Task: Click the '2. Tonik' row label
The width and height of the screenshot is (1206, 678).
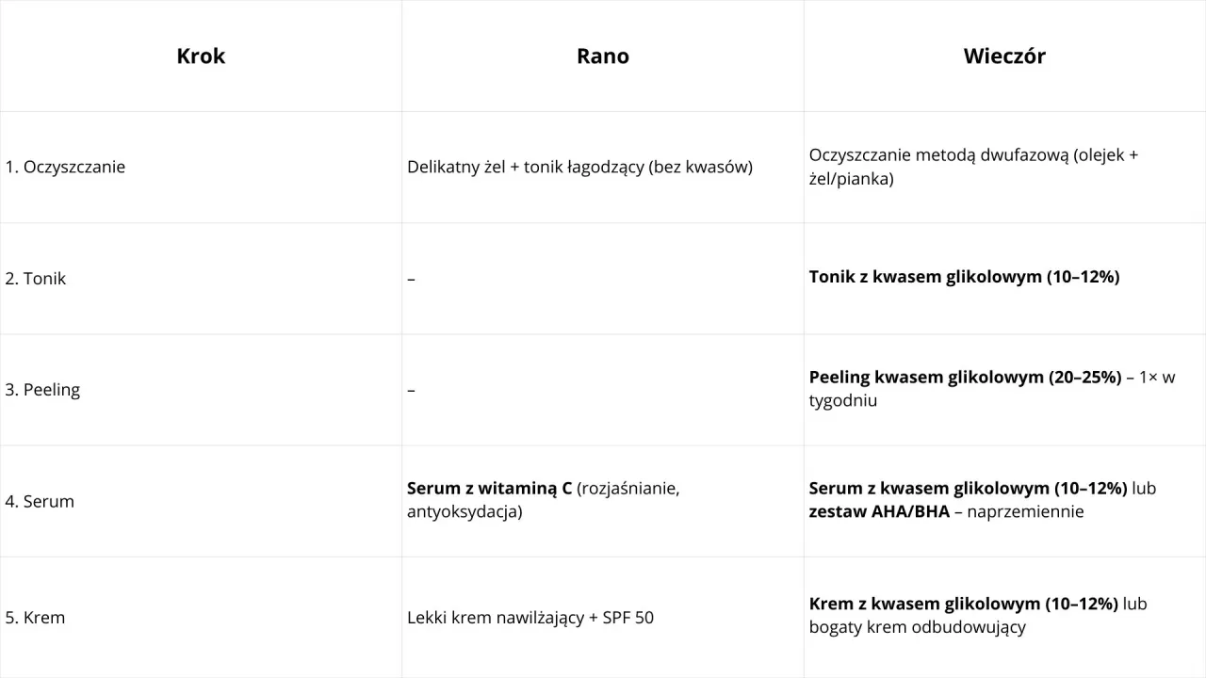Action: pos(36,279)
